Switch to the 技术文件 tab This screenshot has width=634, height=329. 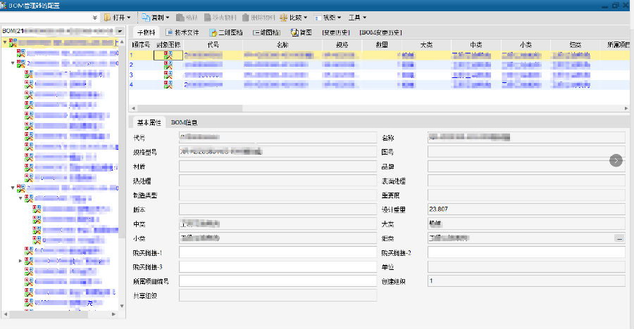[182, 32]
